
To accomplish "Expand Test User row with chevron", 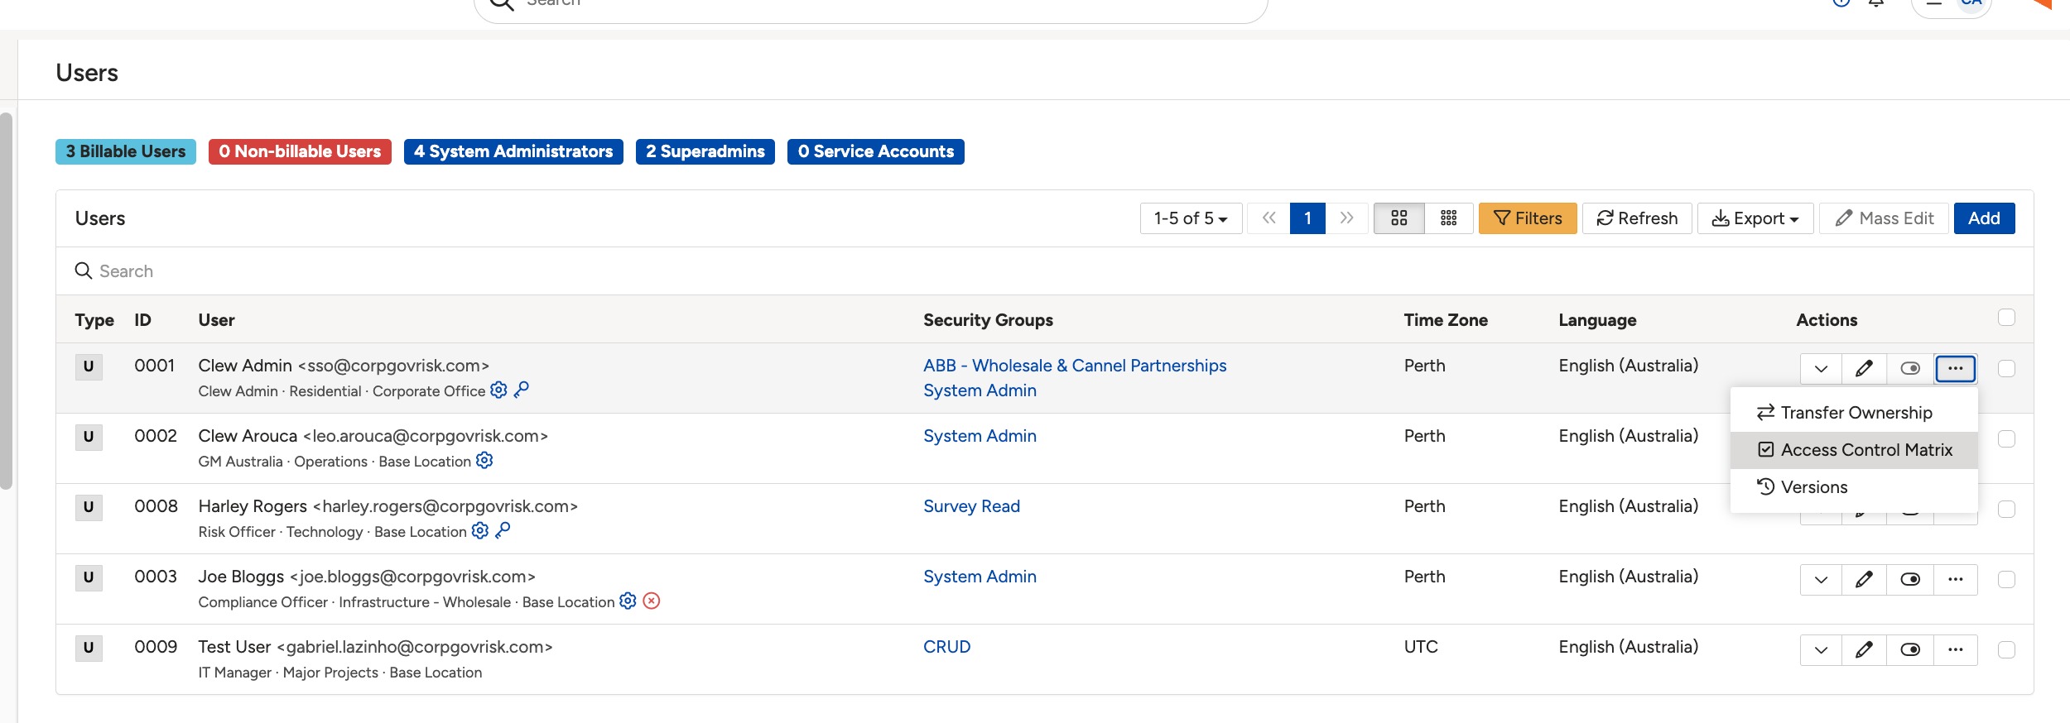I will coord(1821,650).
